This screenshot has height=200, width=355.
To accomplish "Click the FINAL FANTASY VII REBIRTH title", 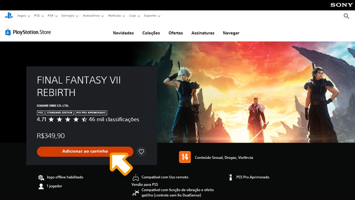I will point(79,86).
